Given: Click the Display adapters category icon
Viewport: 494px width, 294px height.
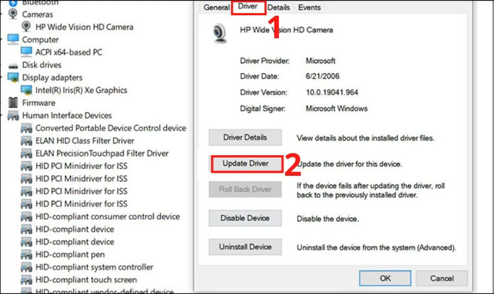Looking at the screenshot, I should coord(13,78).
